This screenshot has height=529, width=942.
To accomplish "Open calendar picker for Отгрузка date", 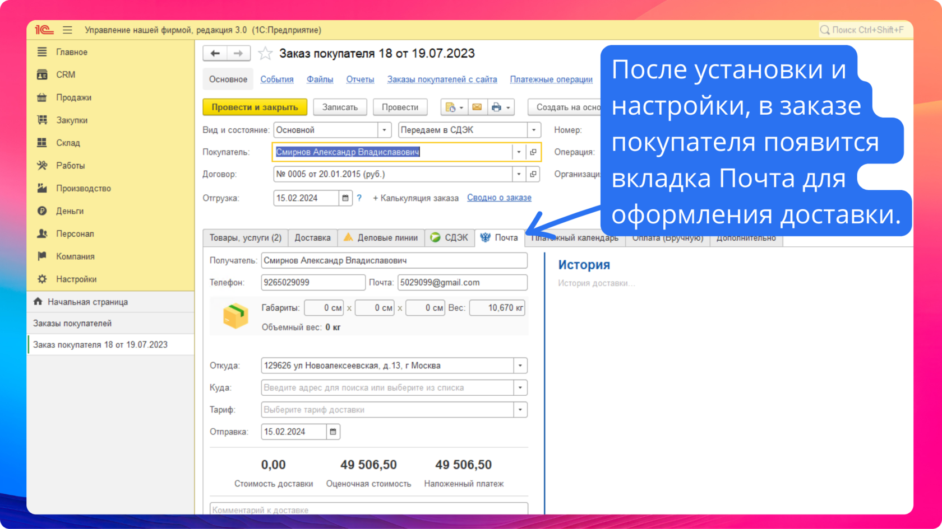I will [x=345, y=198].
